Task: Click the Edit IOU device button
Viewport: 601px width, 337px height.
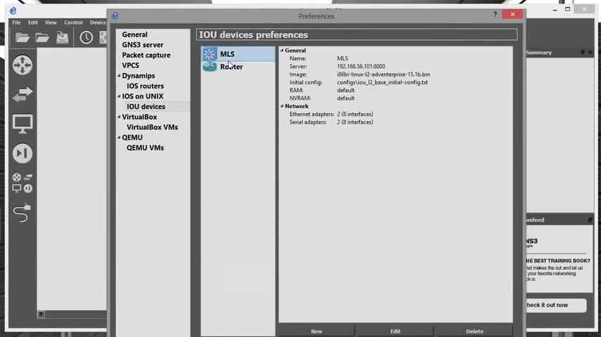Action: (x=396, y=331)
